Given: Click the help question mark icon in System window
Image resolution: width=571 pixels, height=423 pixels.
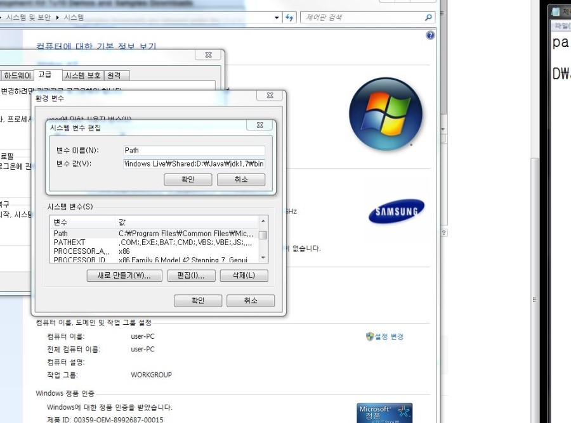Looking at the screenshot, I should pos(430,35).
